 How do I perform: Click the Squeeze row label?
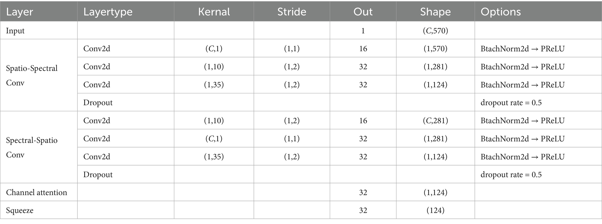point(20,210)
